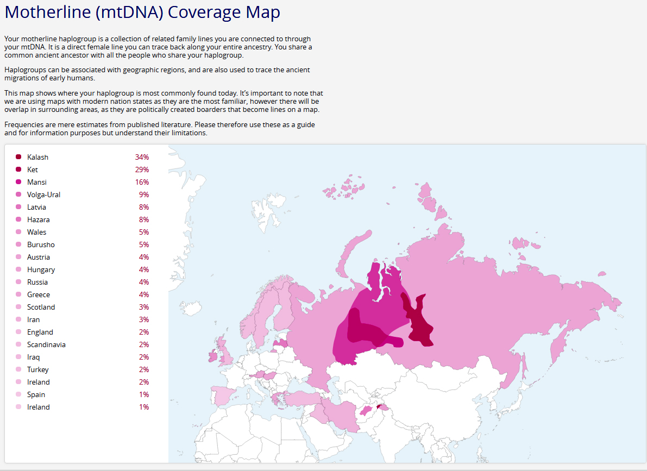Click the 8% value next to Hazara
647x471 pixels.
(x=143, y=219)
